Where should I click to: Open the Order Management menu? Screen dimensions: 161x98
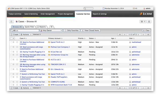pyautogui.click(x=48, y=14)
